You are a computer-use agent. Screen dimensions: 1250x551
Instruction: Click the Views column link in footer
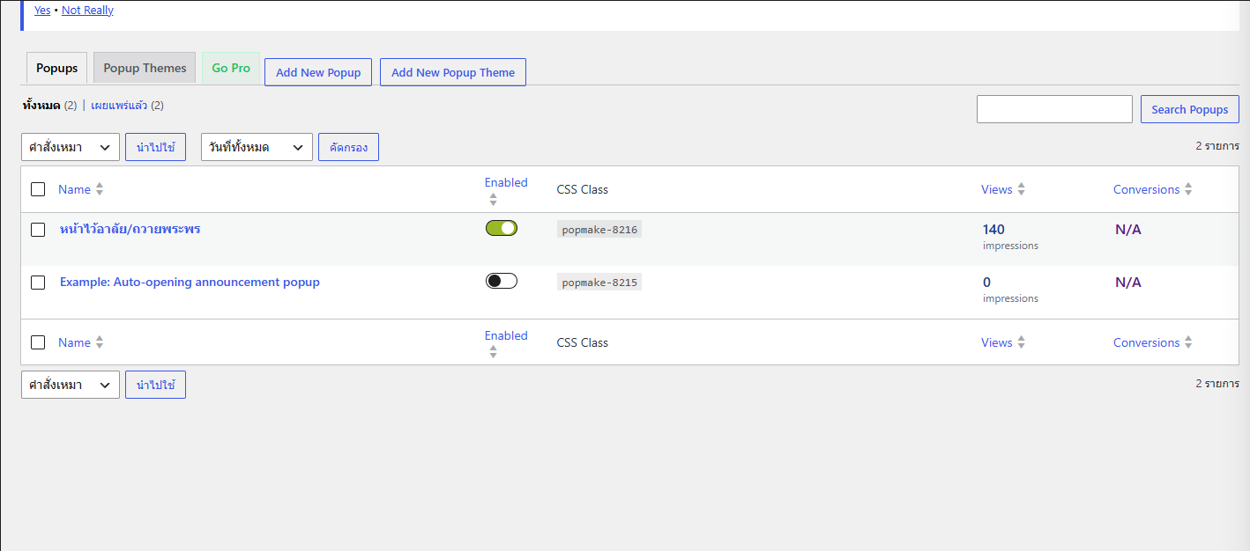tap(997, 342)
